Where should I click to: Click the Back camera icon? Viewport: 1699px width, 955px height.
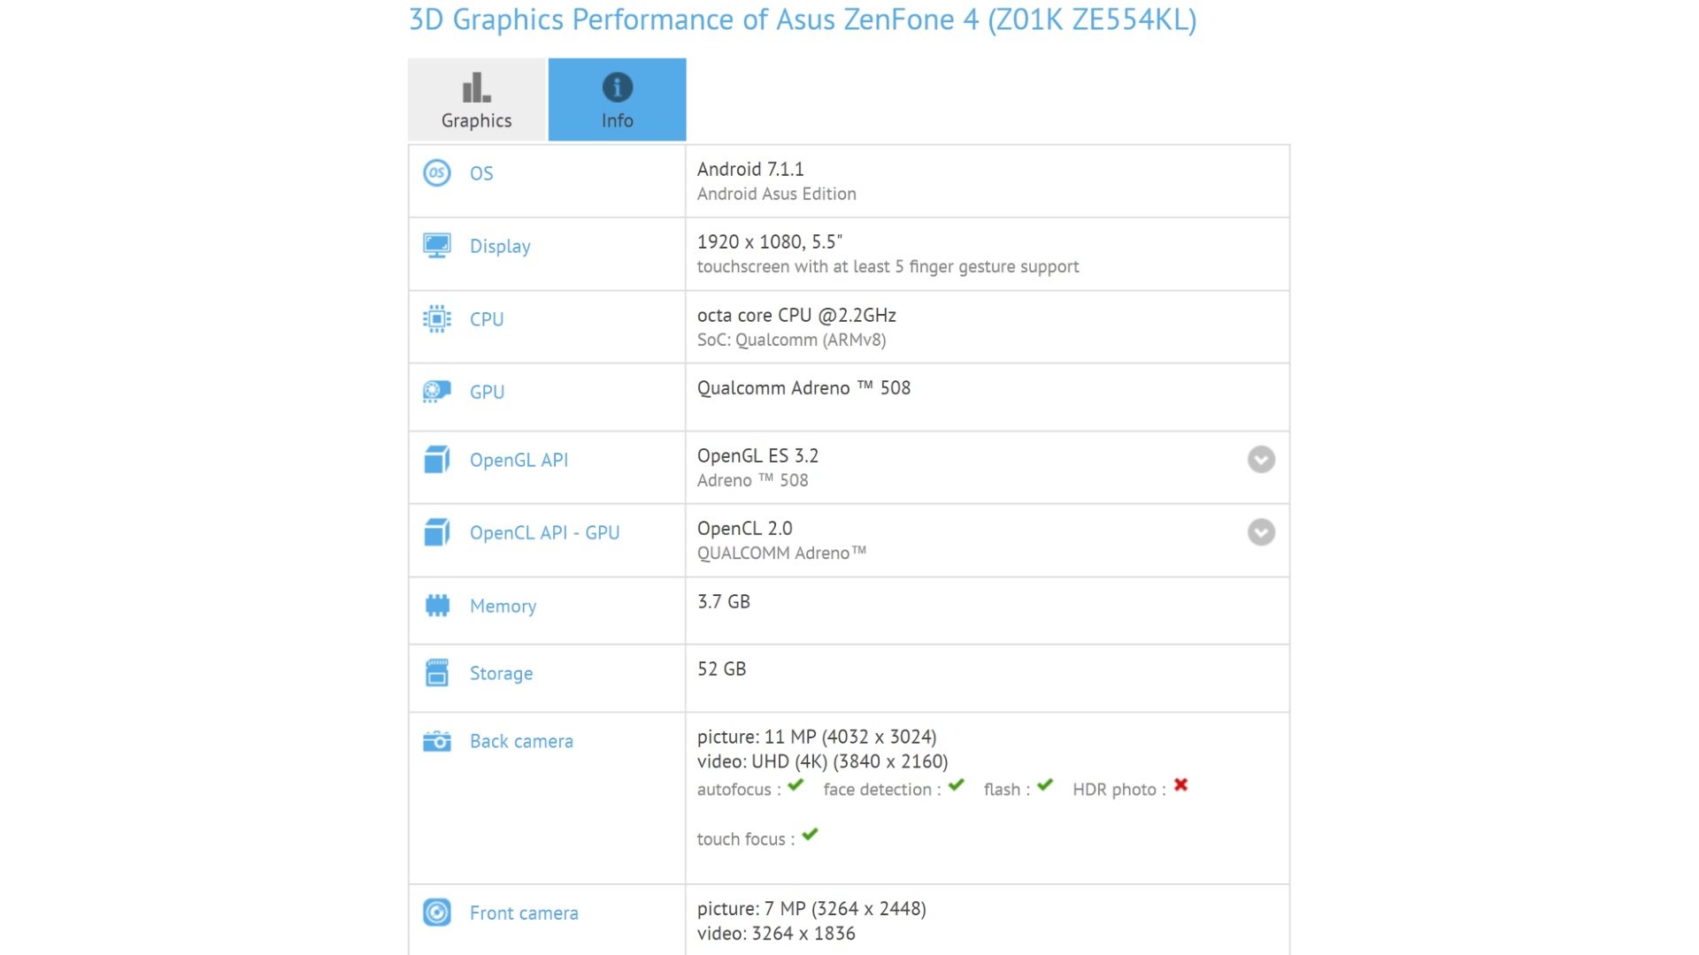(x=437, y=741)
